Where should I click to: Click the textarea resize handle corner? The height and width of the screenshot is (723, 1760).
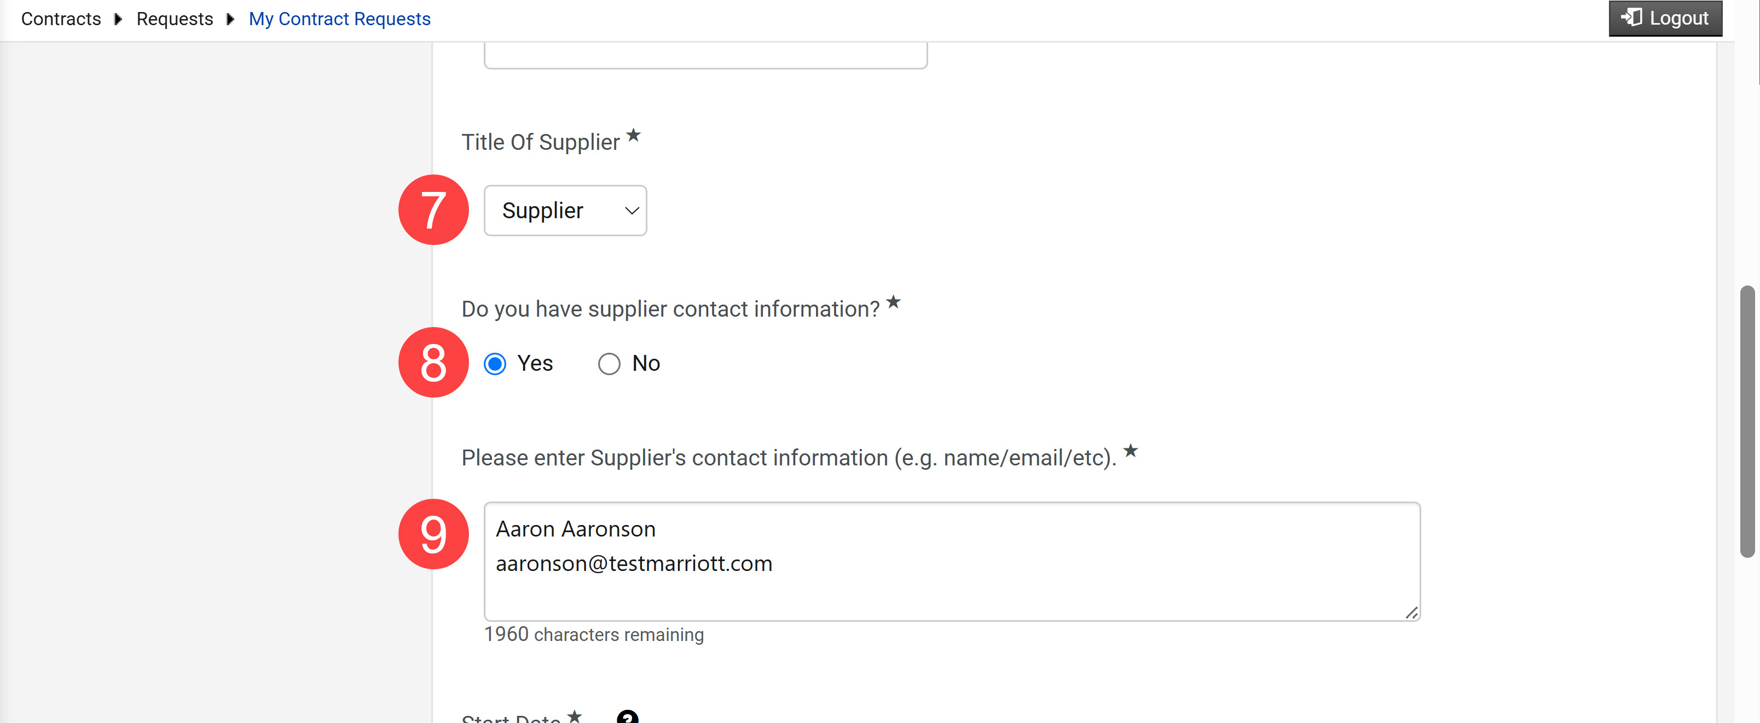(1411, 613)
